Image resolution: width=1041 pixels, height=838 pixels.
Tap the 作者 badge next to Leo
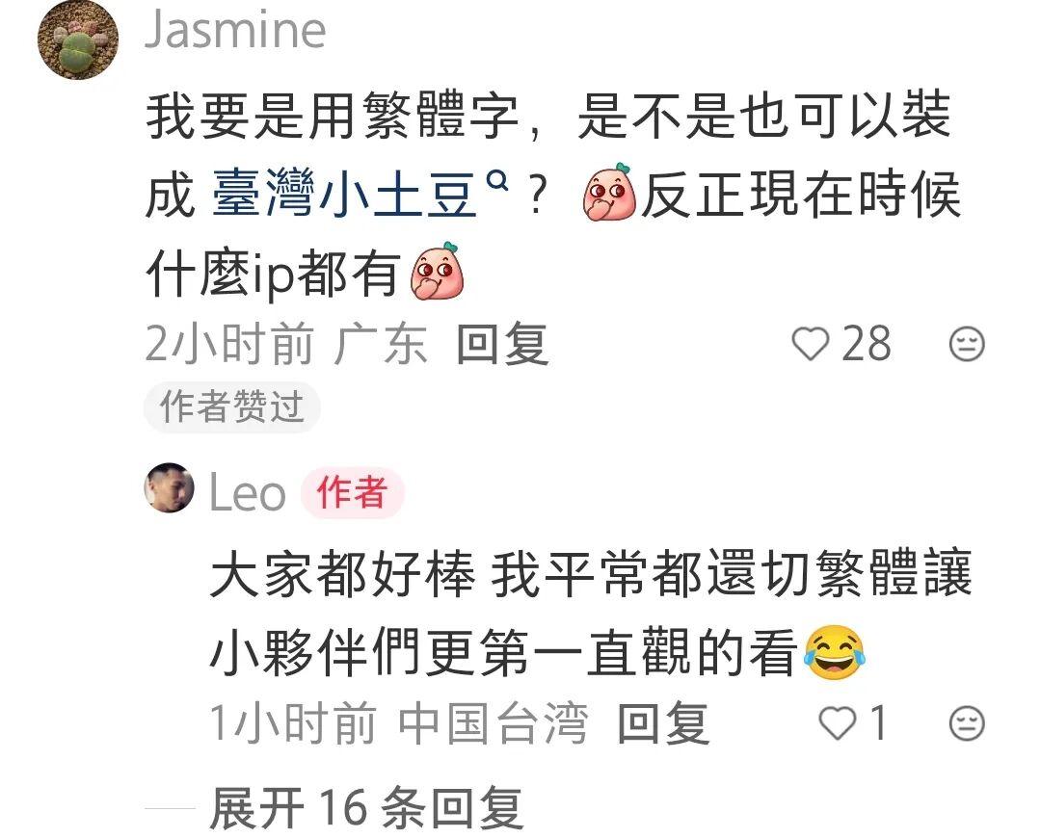353,493
